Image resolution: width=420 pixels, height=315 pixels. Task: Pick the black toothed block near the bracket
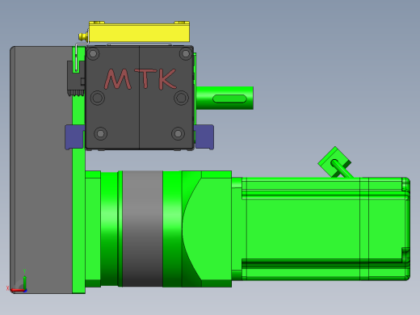pos(75,79)
